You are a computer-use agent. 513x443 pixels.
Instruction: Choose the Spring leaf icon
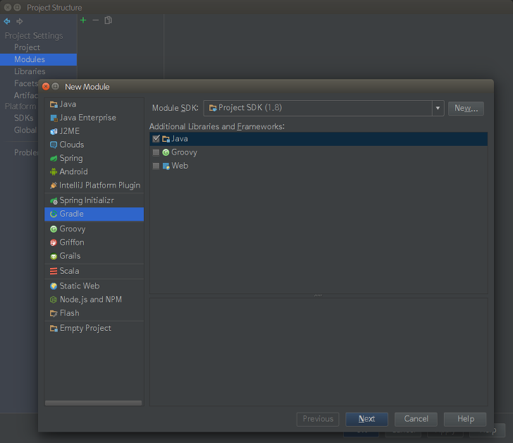[x=54, y=159]
